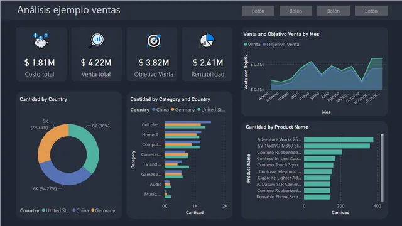Click the Costo total label
The width and height of the screenshot is (402, 226).
tap(40, 74)
